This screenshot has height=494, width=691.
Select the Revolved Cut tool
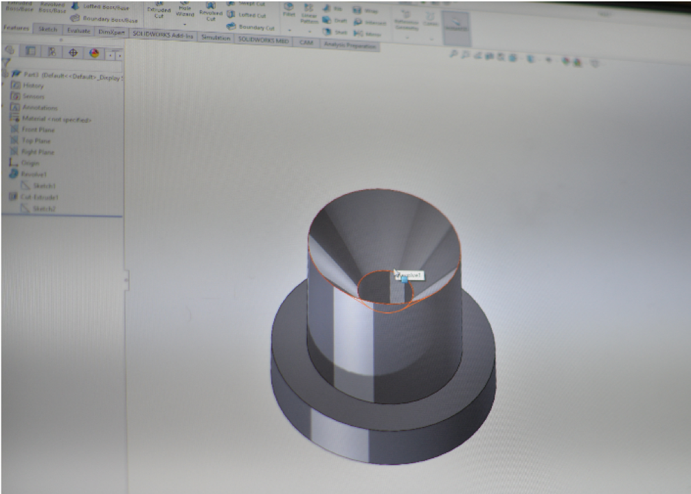[x=211, y=12]
